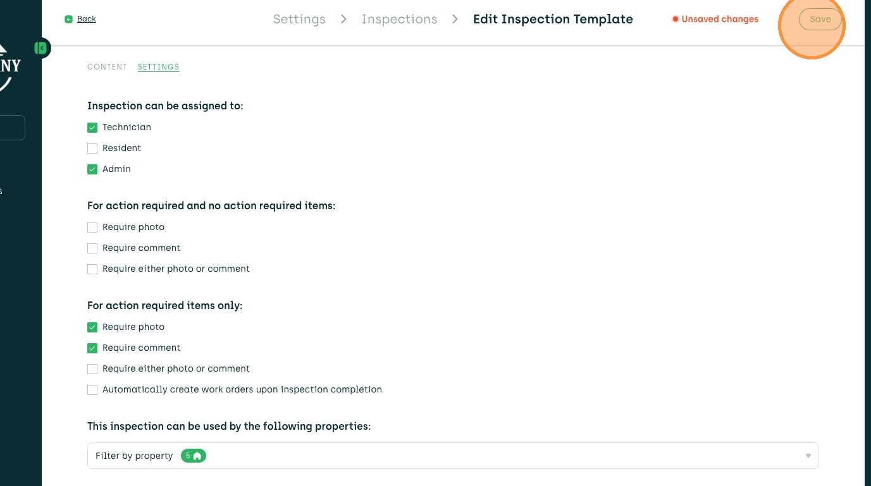Screen dimensions: 871x486
Task: Switch to the Content tab
Action: coord(107,67)
